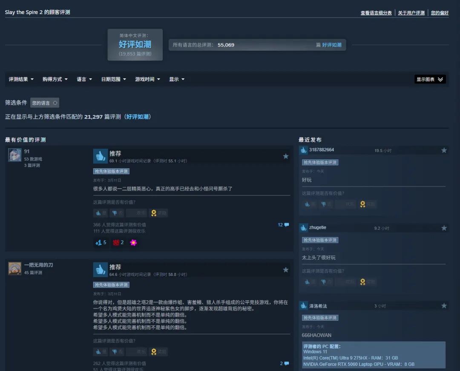460x371 pixels.
Task: Click thumbs-up icon beside zhugetie
Action: click(303, 228)
